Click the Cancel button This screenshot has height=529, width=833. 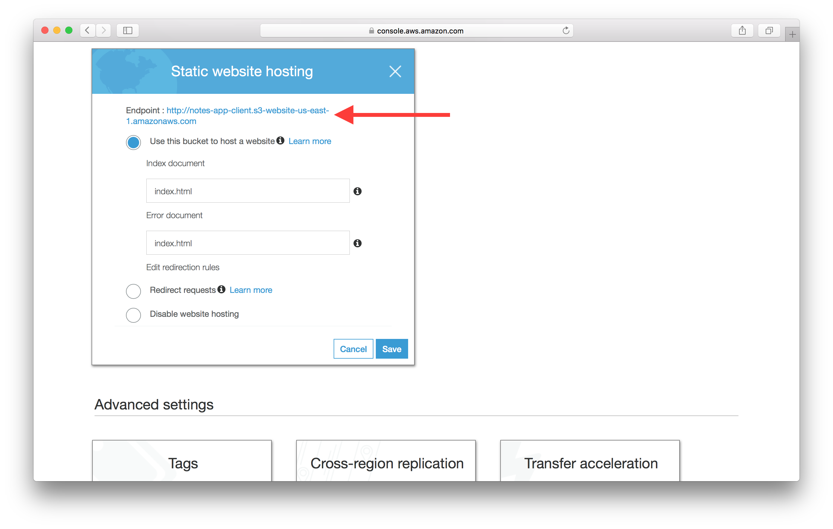(353, 349)
